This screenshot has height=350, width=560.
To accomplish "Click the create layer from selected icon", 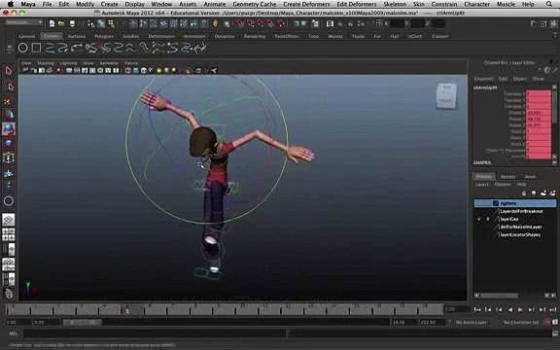I will (552, 193).
